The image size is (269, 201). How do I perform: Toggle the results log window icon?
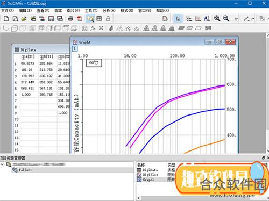(x=99, y=18)
